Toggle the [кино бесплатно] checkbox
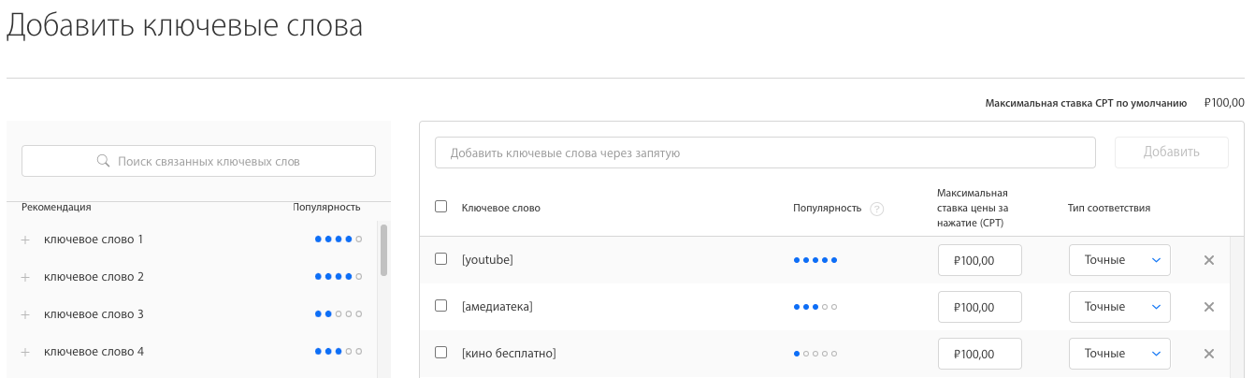Image resolution: width=1255 pixels, height=378 pixels. [441, 353]
